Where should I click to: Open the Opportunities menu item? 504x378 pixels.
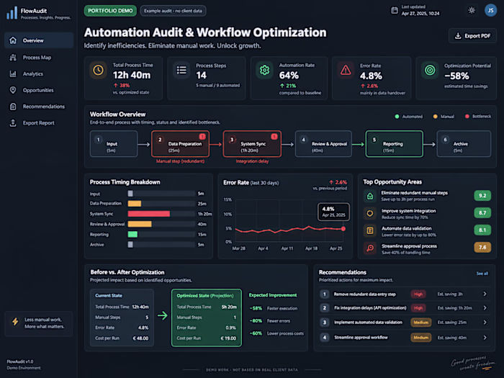point(39,90)
